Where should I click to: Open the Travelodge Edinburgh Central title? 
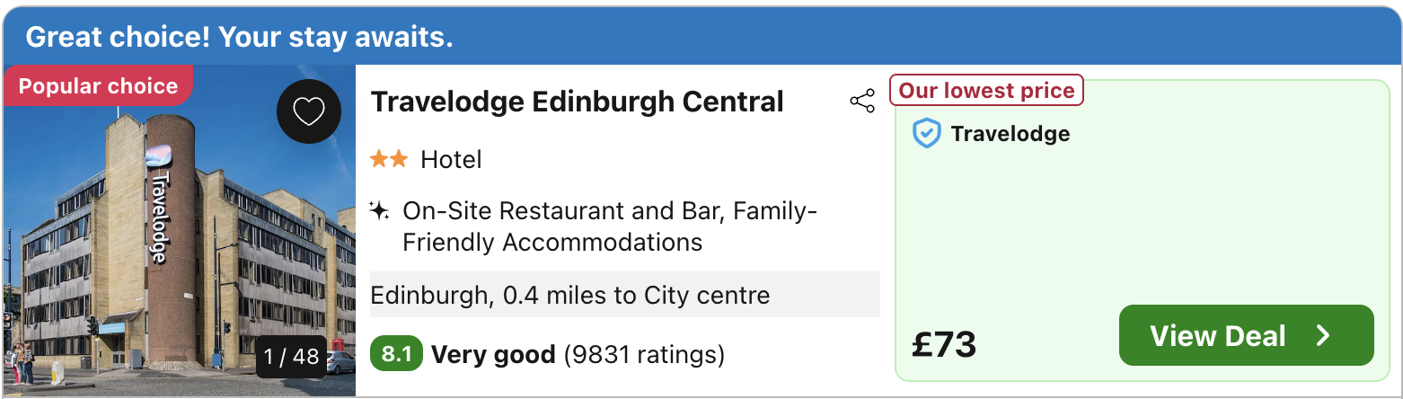click(578, 102)
